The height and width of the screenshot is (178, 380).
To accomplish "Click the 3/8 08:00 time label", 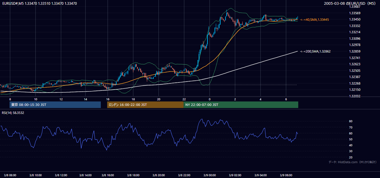I will click(10, 175).
